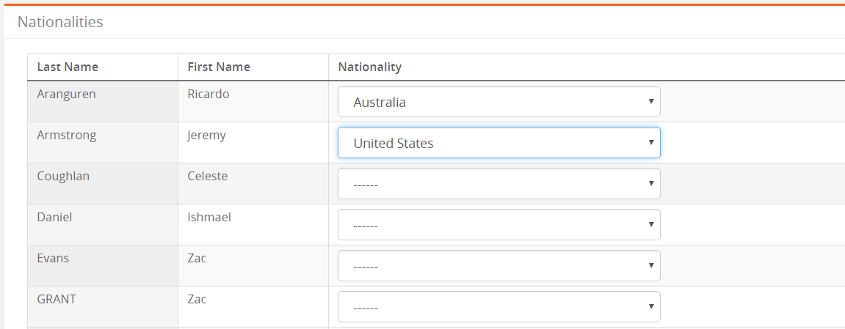Click the First Name column header

219,67
